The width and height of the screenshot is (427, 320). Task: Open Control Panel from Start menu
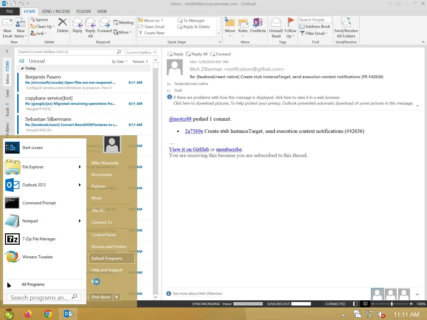tap(103, 235)
